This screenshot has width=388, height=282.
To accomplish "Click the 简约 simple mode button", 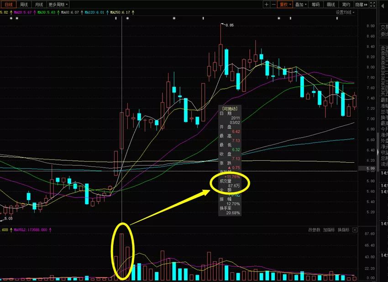I will pyautogui.click(x=346, y=5).
